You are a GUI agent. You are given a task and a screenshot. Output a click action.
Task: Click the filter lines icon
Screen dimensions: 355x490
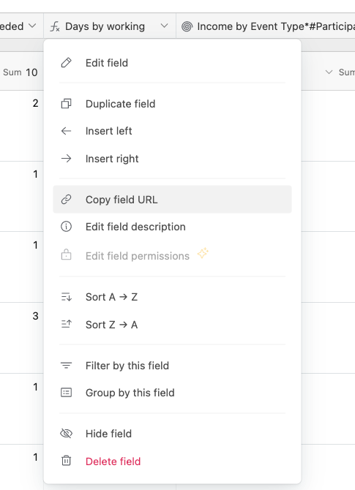pos(66,365)
